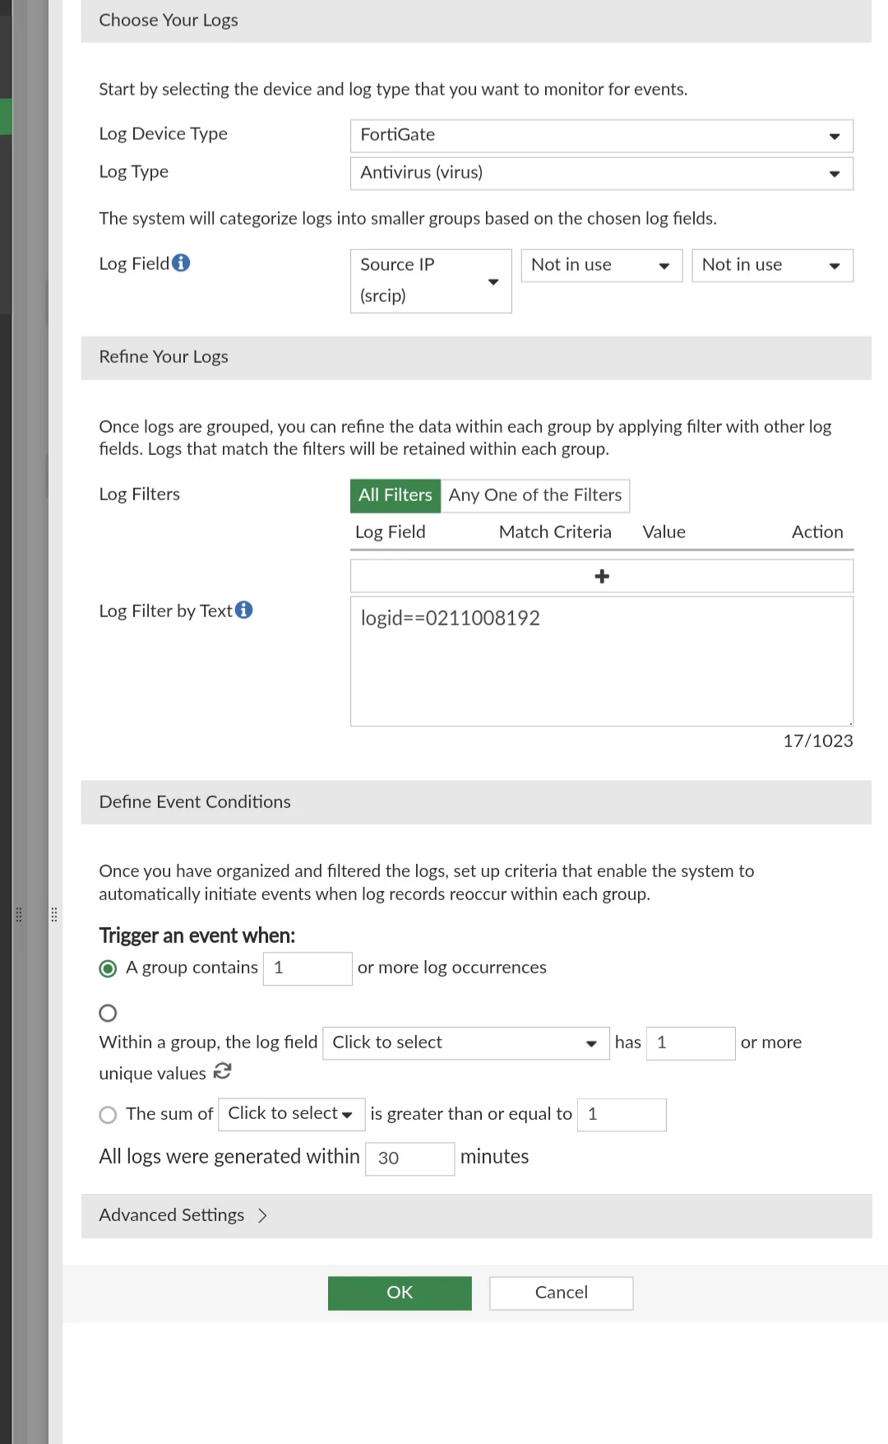Screen dimensions: 888x1444
Task: Click the green OK button
Action: pos(400,1293)
